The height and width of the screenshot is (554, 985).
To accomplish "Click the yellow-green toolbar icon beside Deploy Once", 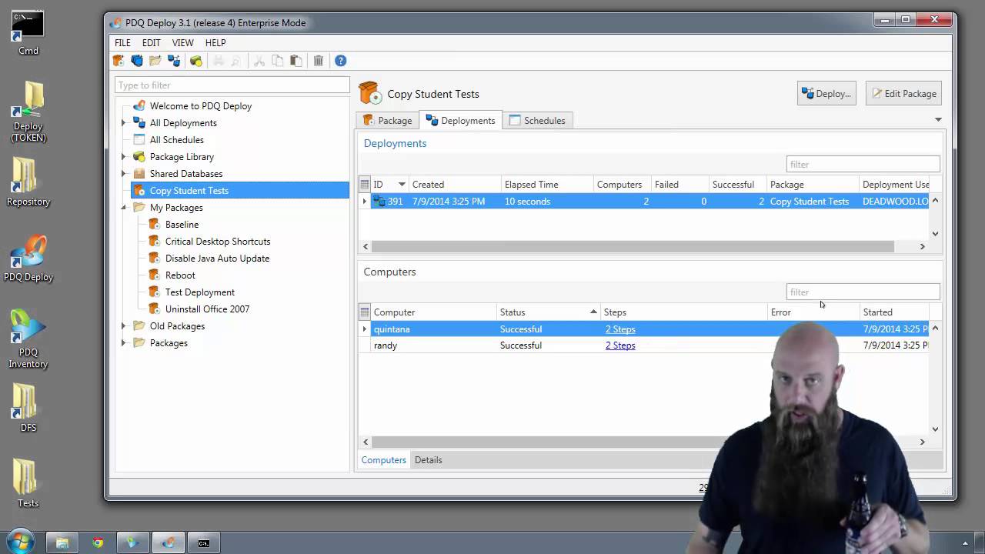I will 196,61.
